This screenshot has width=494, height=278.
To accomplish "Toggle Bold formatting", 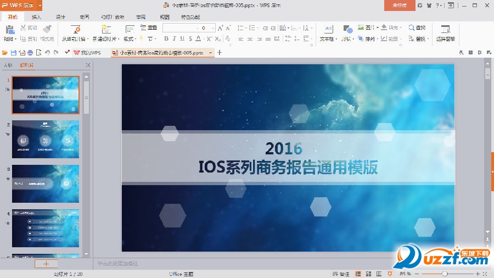I will (x=166, y=39).
